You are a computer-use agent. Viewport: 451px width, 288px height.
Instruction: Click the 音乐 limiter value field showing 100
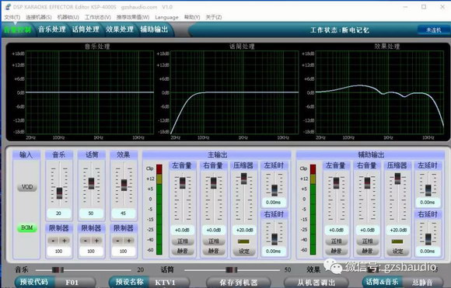(x=58, y=252)
